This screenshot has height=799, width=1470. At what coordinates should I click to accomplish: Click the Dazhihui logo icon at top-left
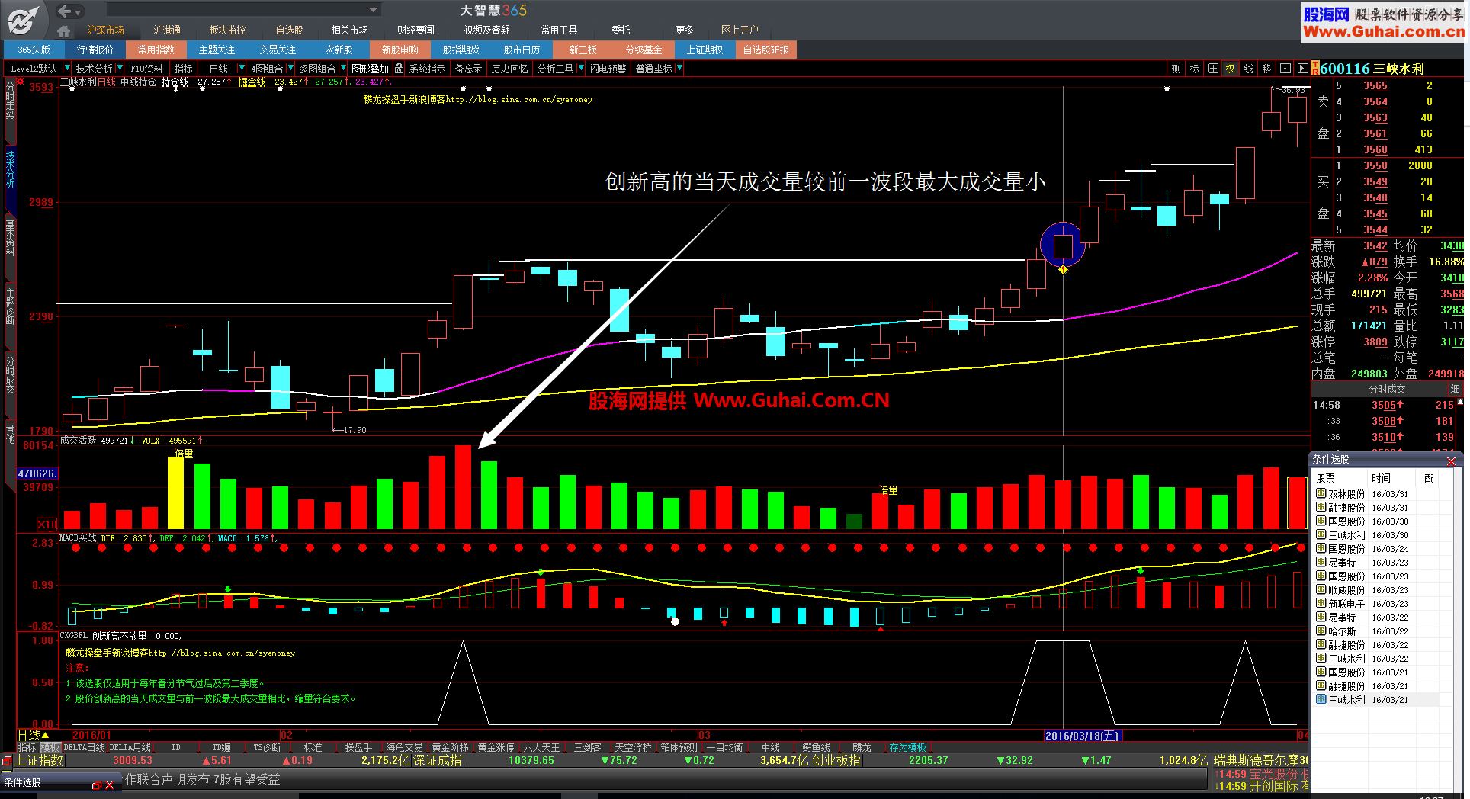(x=21, y=19)
